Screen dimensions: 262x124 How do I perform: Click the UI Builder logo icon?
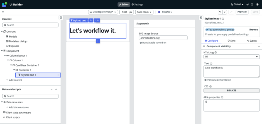click(x=4, y=4)
